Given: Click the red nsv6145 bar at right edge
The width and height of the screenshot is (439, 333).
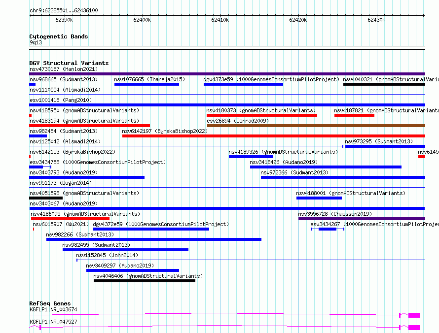Looking at the screenshot, I should 422,157.
